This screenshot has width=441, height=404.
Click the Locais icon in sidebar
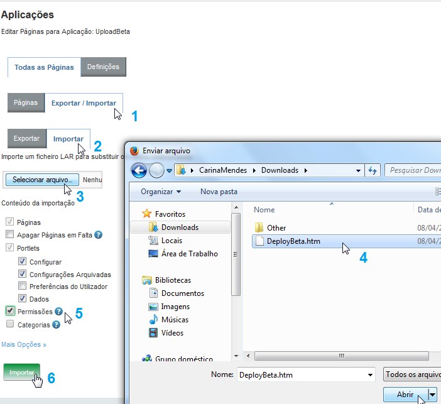coord(153,241)
